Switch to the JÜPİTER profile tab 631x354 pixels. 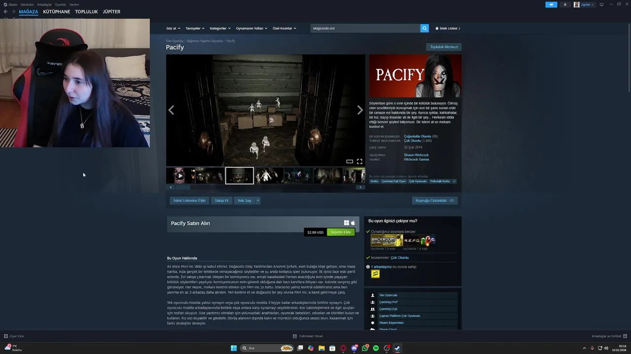(x=111, y=12)
